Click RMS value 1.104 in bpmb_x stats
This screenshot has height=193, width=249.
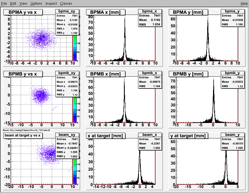pyautogui.click(x=156, y=86)
